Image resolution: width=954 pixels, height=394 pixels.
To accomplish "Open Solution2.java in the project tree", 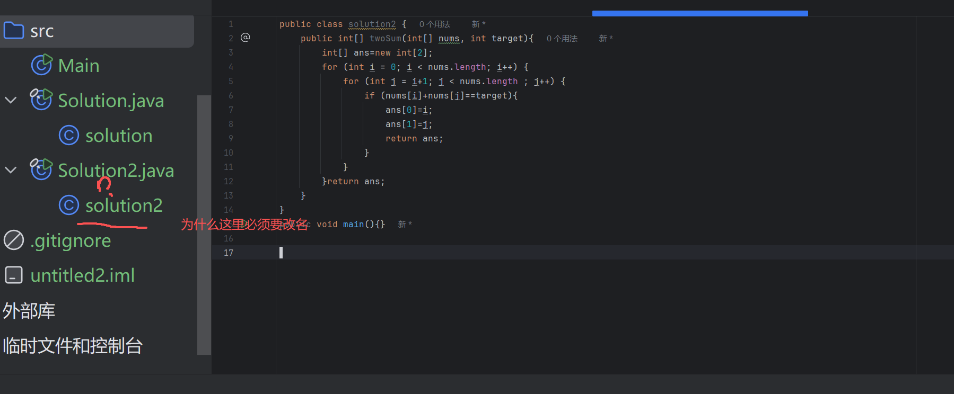I will (x=116, y=171).
